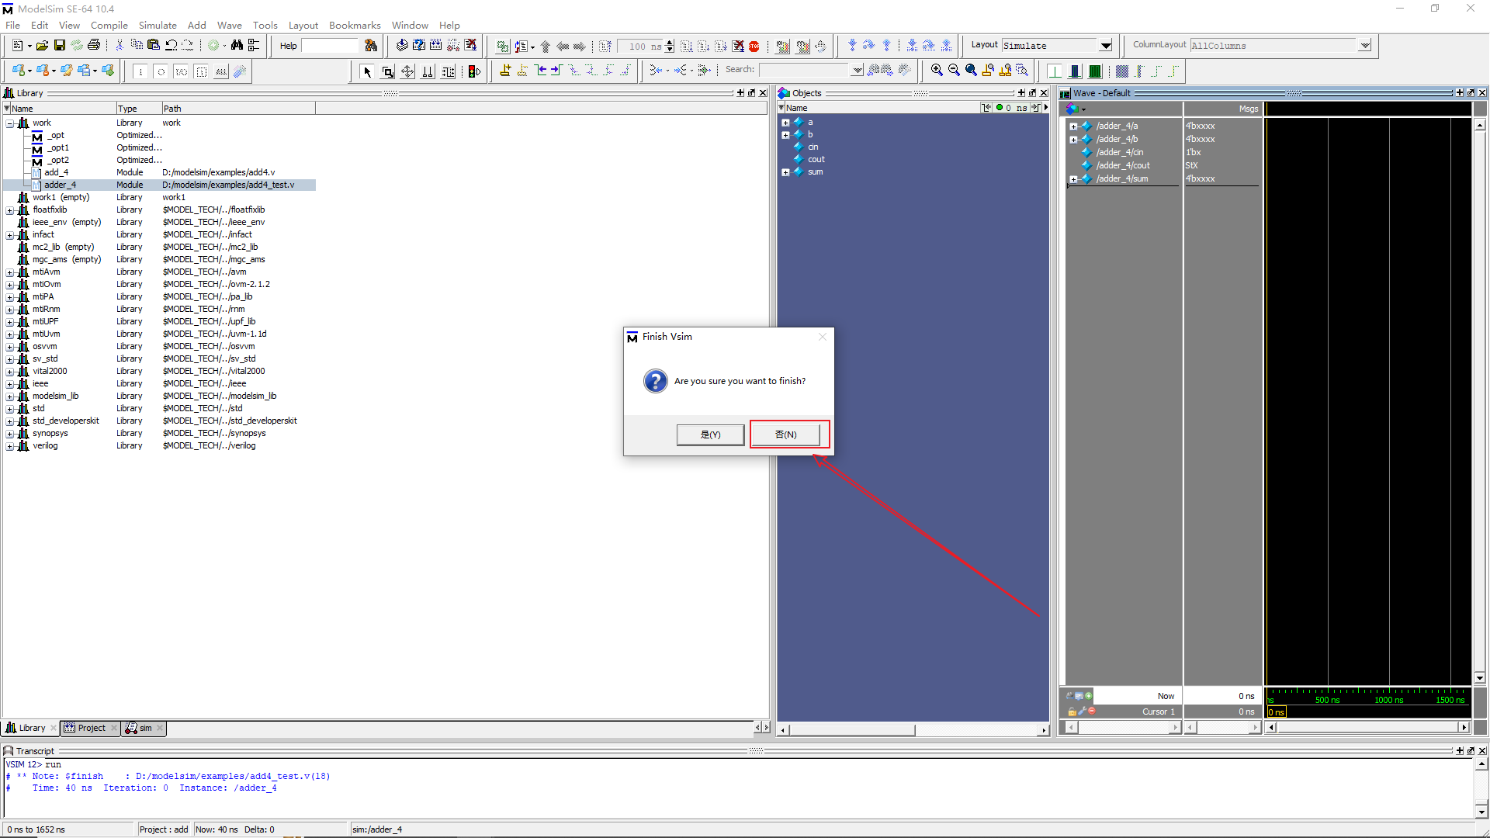1490x838 pixels.
Task: Click the run length 100 ns field
Action: [x=642, y=47]
